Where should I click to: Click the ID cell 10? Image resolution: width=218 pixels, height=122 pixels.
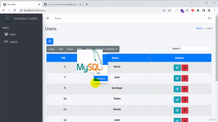coord(65,99)
